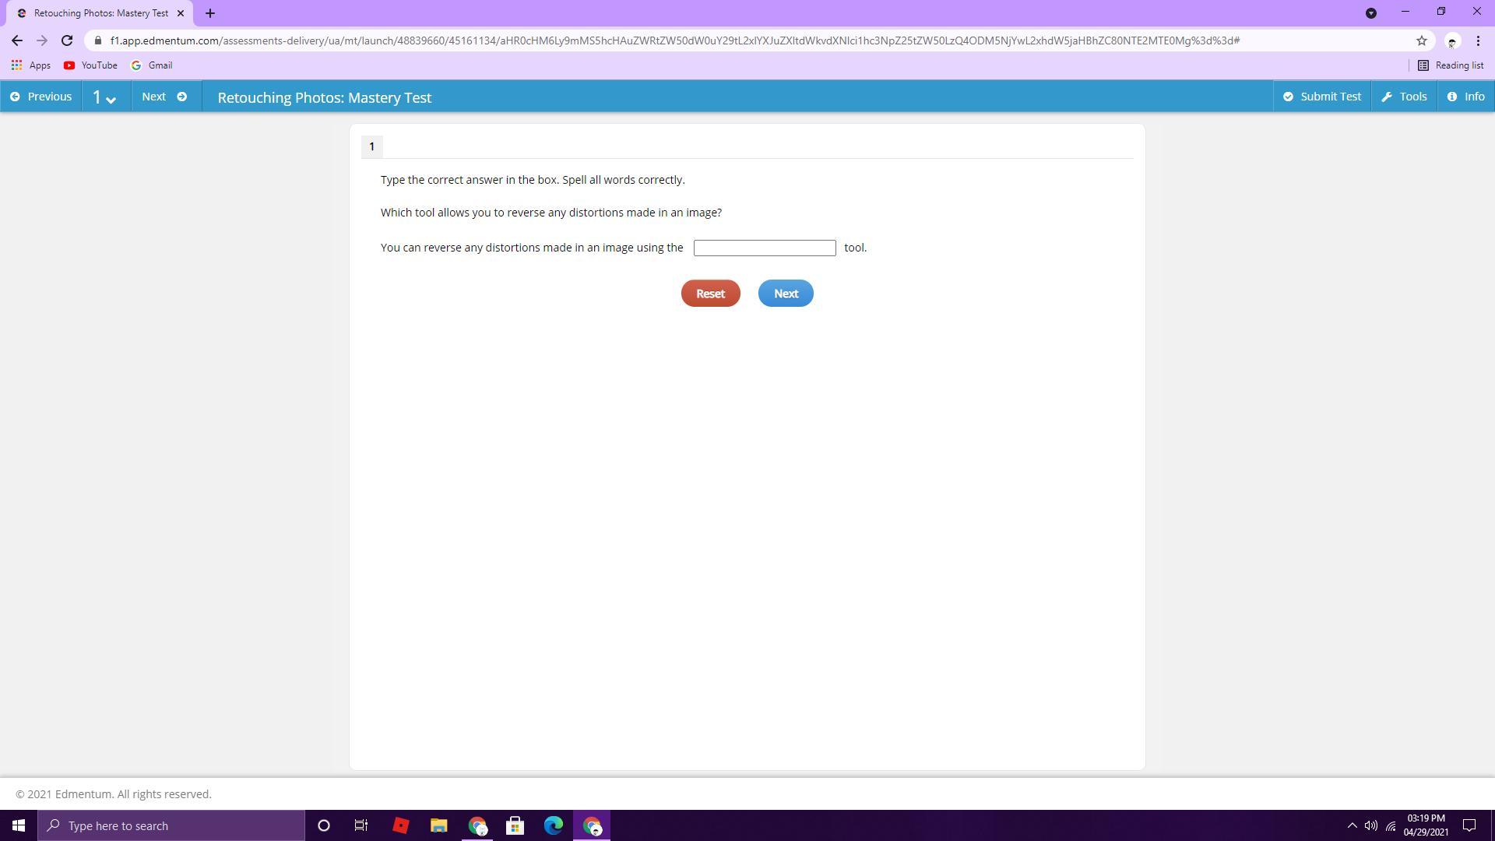Go to Next in top toolbar
Screen dimensions: 1495x841
click(x=164, y=97)
